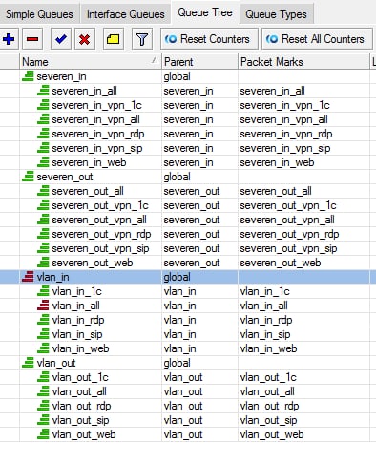Click the queue icon beside severen_out_web
Image resolution: width=376 pixels, height=464 pixels.
tap(43, 263)
